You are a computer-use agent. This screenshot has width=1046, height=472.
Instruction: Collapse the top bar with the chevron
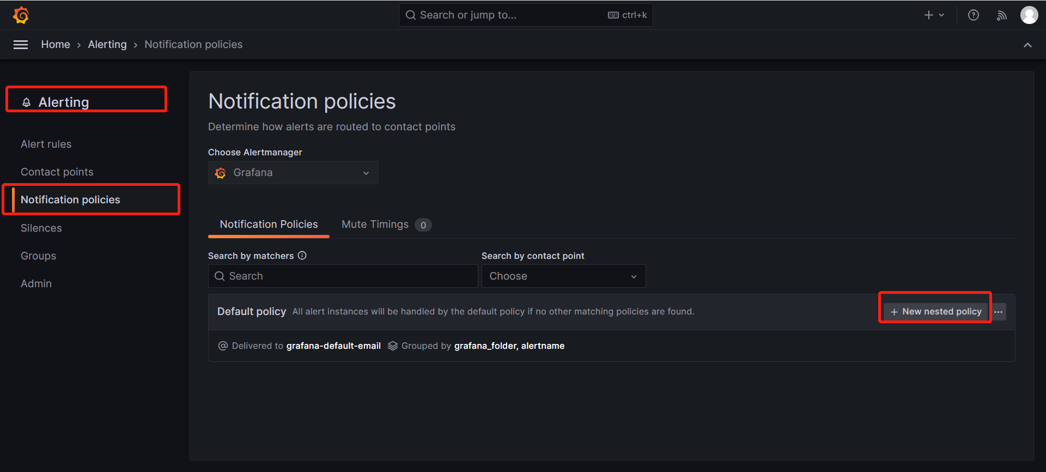1027,45
